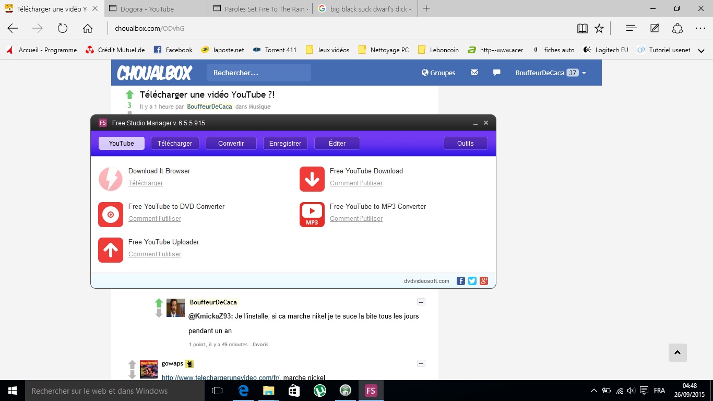Add page to favorites with star icon

pyautogui.click(x=599, y=28)
